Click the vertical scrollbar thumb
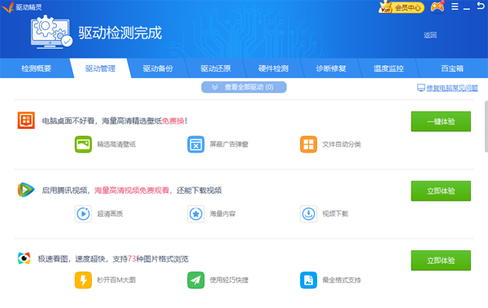The width and height of the screenshot is (488, 308). (486, 126)
